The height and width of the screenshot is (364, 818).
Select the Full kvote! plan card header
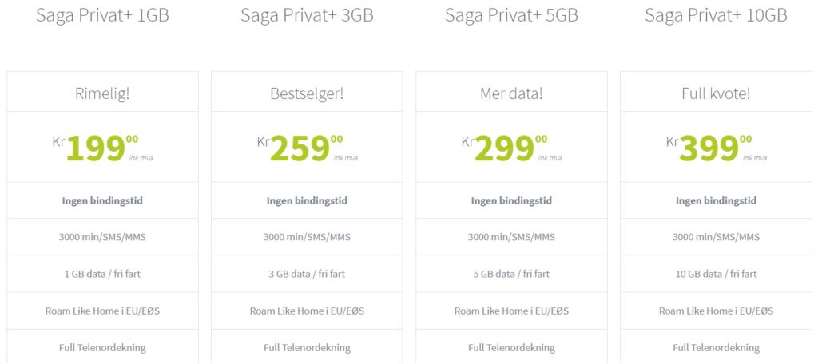pyautogui.click(x=716, y=94)
